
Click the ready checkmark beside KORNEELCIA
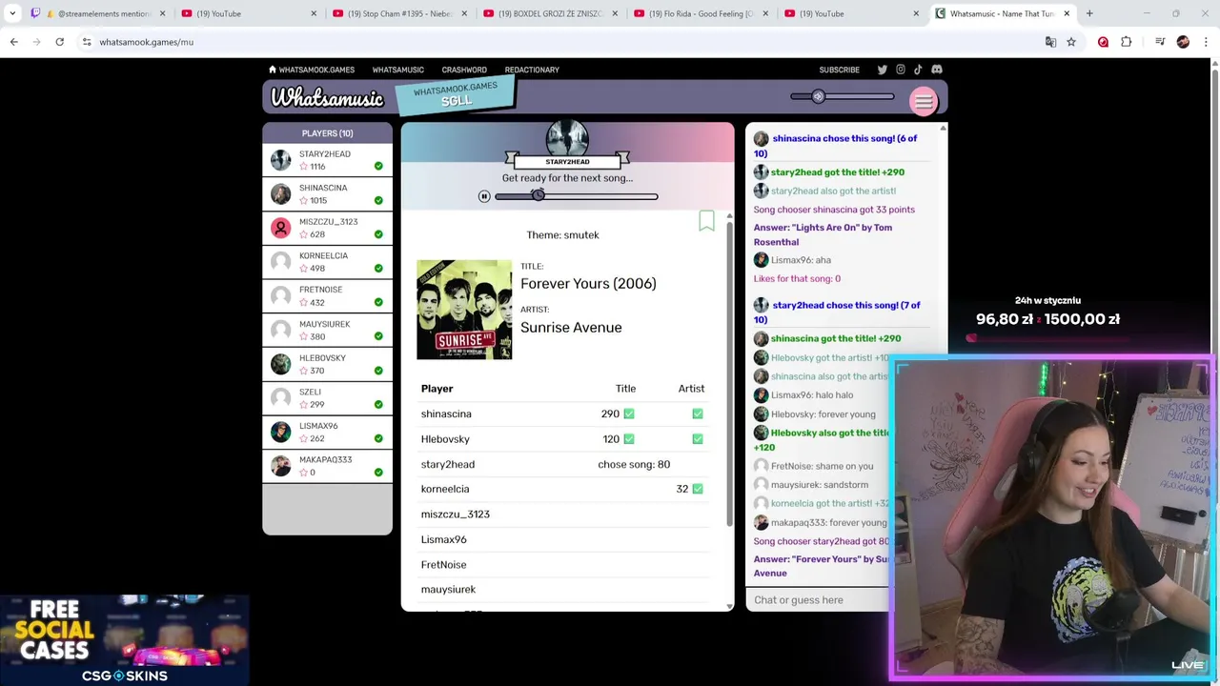point(378,268)
